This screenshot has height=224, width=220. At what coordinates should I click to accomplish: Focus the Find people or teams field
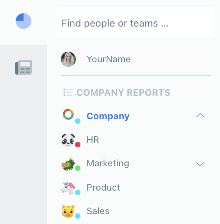(136, 22)
